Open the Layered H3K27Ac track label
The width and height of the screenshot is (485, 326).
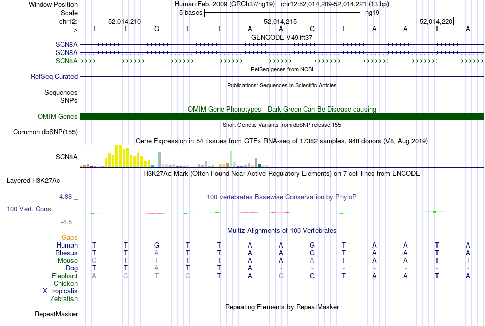click(33, 181)
